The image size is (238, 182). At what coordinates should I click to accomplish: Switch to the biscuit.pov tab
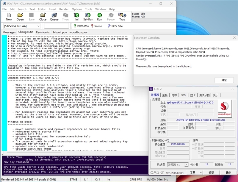point(60,32)
